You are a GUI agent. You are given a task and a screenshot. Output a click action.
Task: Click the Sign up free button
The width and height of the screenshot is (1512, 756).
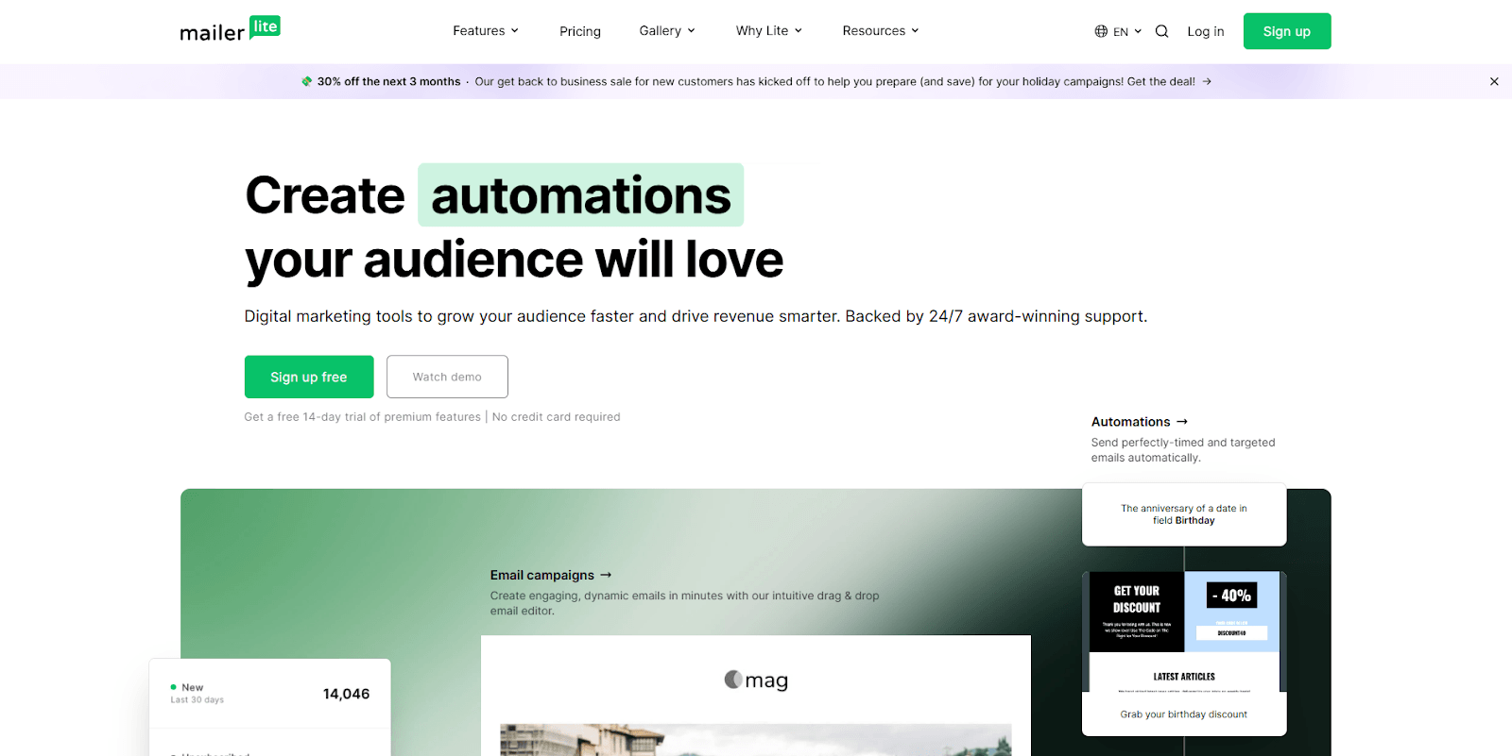[309, 377]
